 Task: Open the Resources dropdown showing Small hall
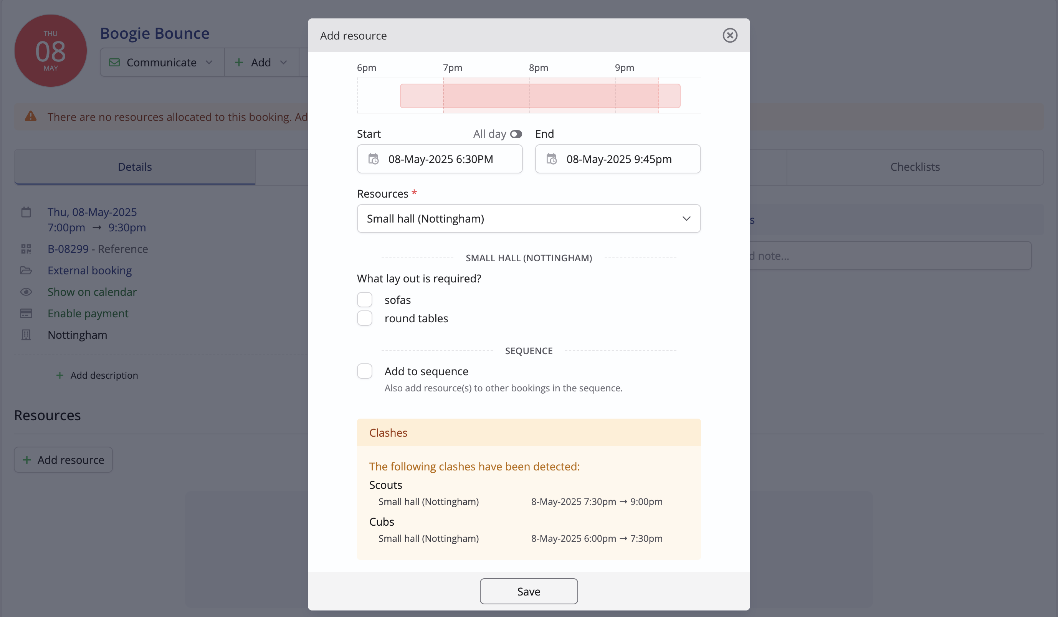click(528, 218)
